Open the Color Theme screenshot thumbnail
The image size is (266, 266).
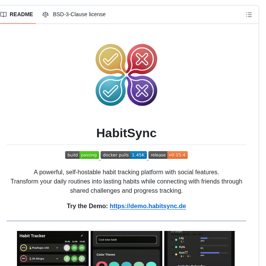click(x=126, y=248)
